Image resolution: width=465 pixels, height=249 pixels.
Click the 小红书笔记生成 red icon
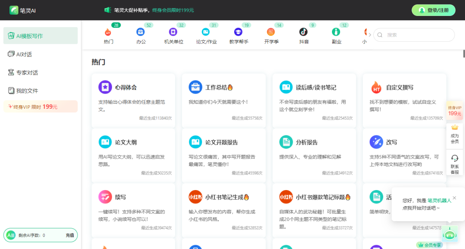[x=195, y=197]
